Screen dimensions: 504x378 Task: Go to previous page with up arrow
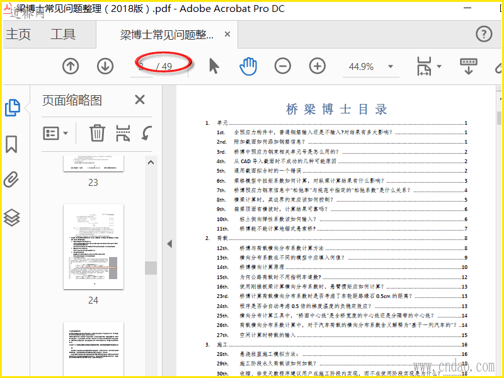click(71, 66)
